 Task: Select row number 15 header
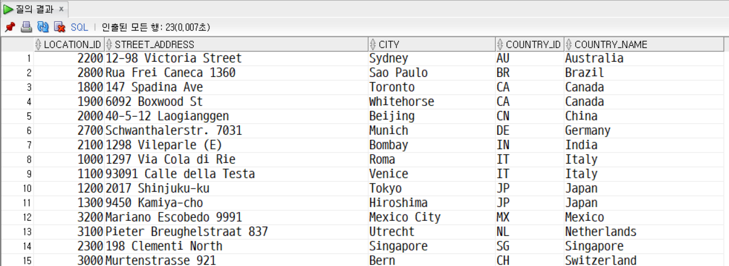click(17, 260)
